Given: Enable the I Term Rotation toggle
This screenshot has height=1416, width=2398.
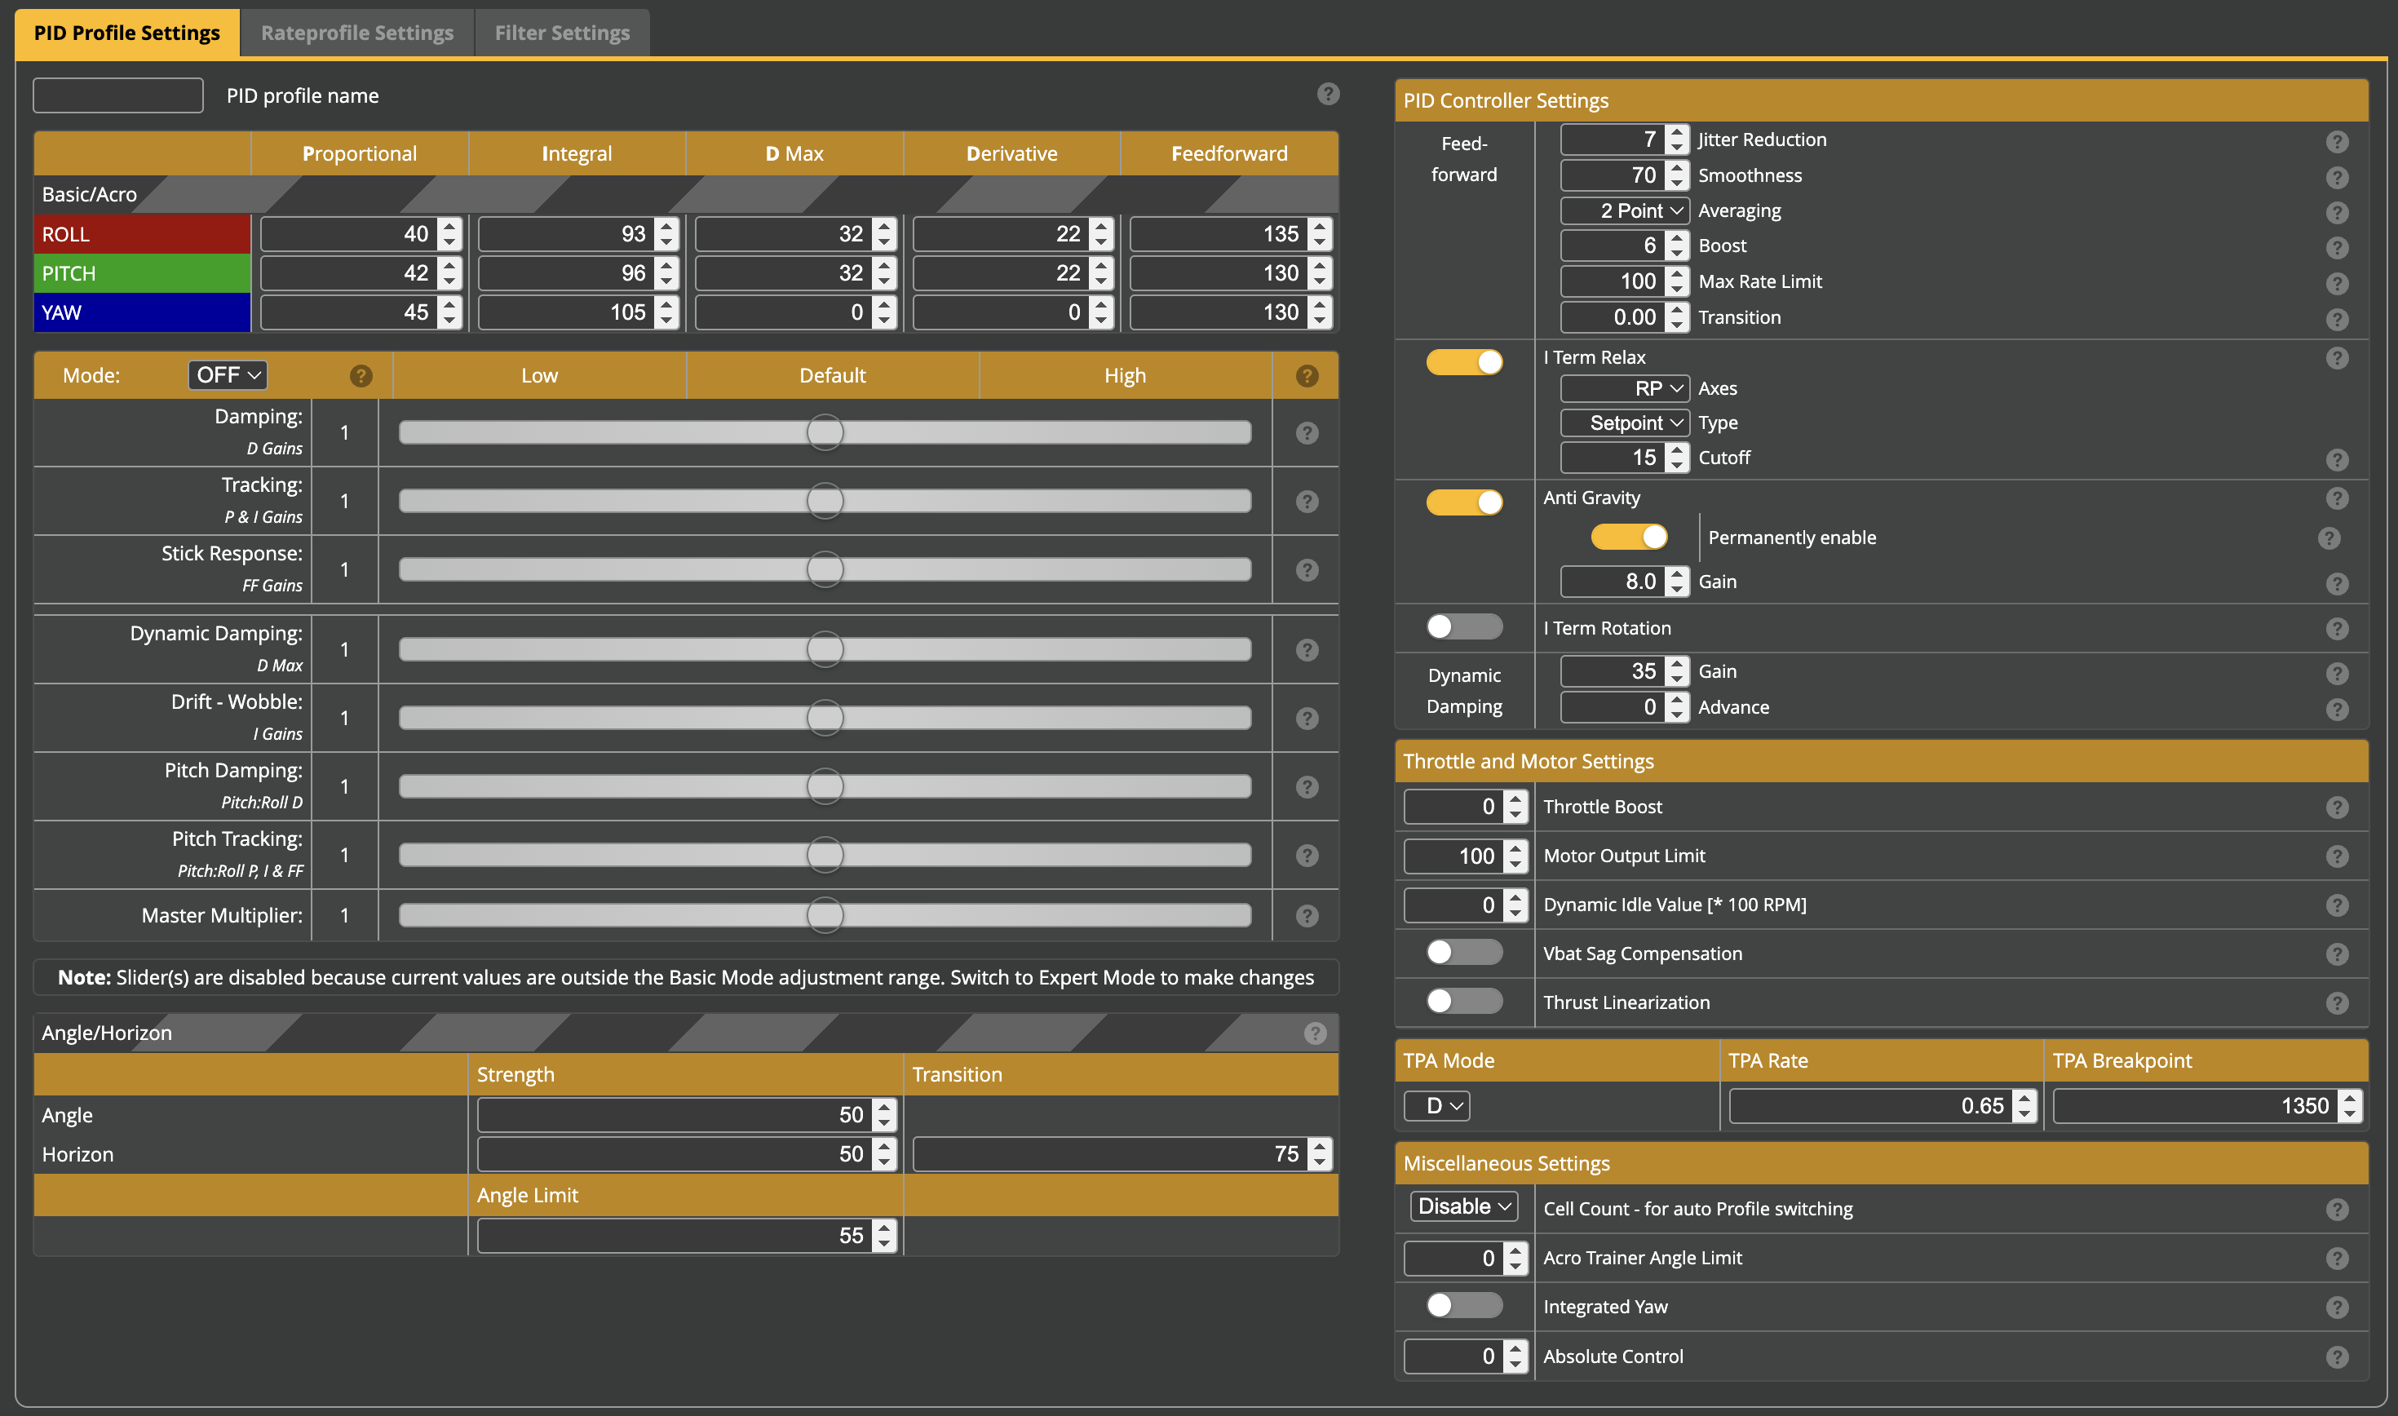Looking at the screenshot, I should click(1463, 627).
